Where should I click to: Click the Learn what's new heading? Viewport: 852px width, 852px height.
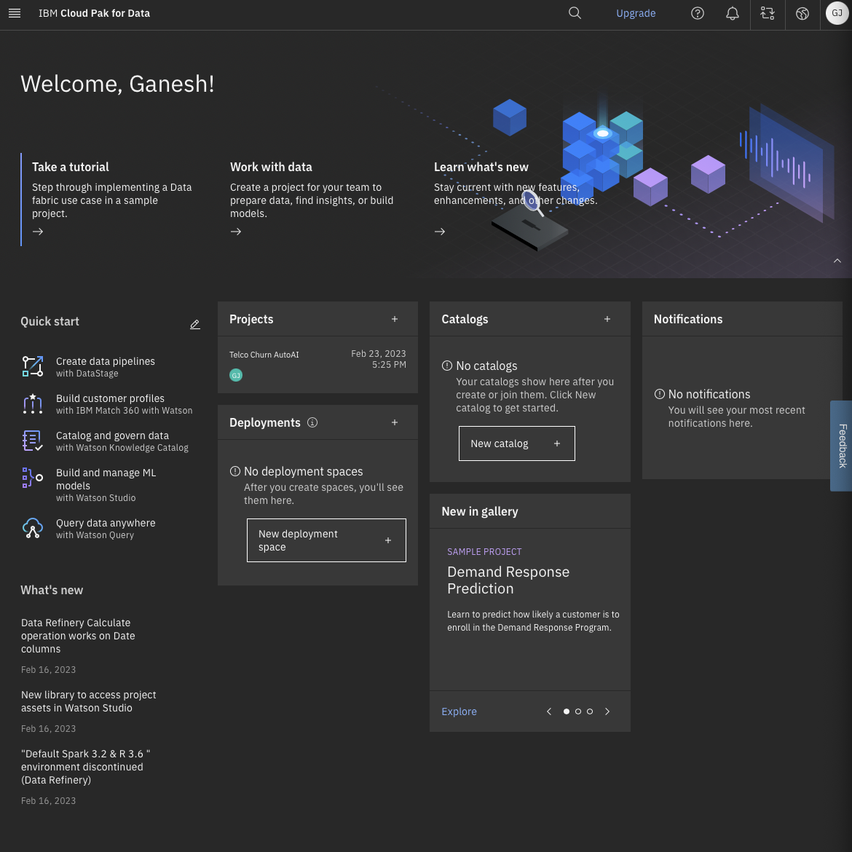click(x=481, y=167)
